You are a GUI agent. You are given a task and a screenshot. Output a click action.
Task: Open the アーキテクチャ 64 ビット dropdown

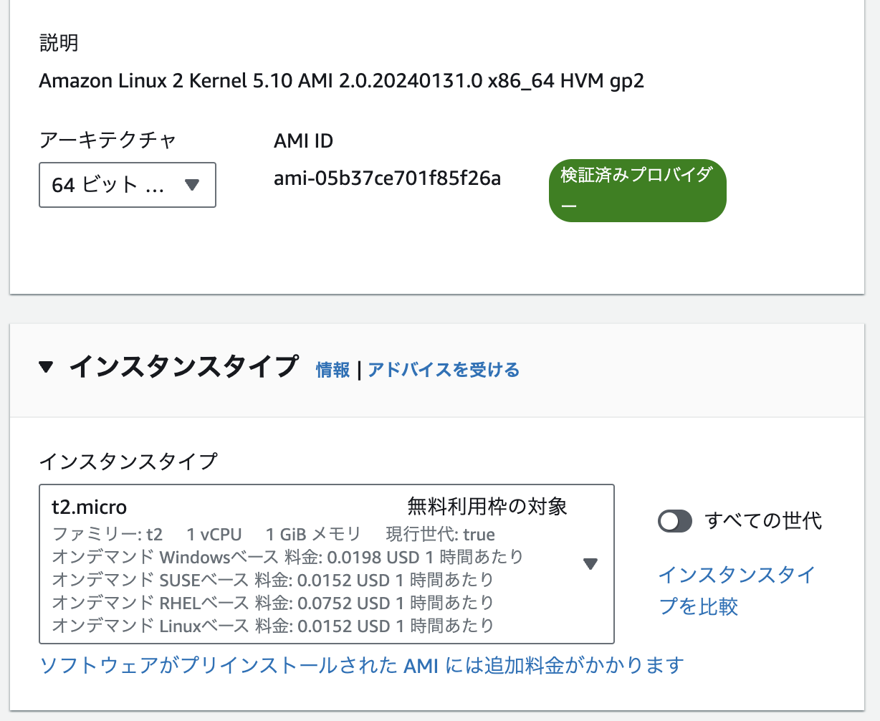[x=127, y=185]
